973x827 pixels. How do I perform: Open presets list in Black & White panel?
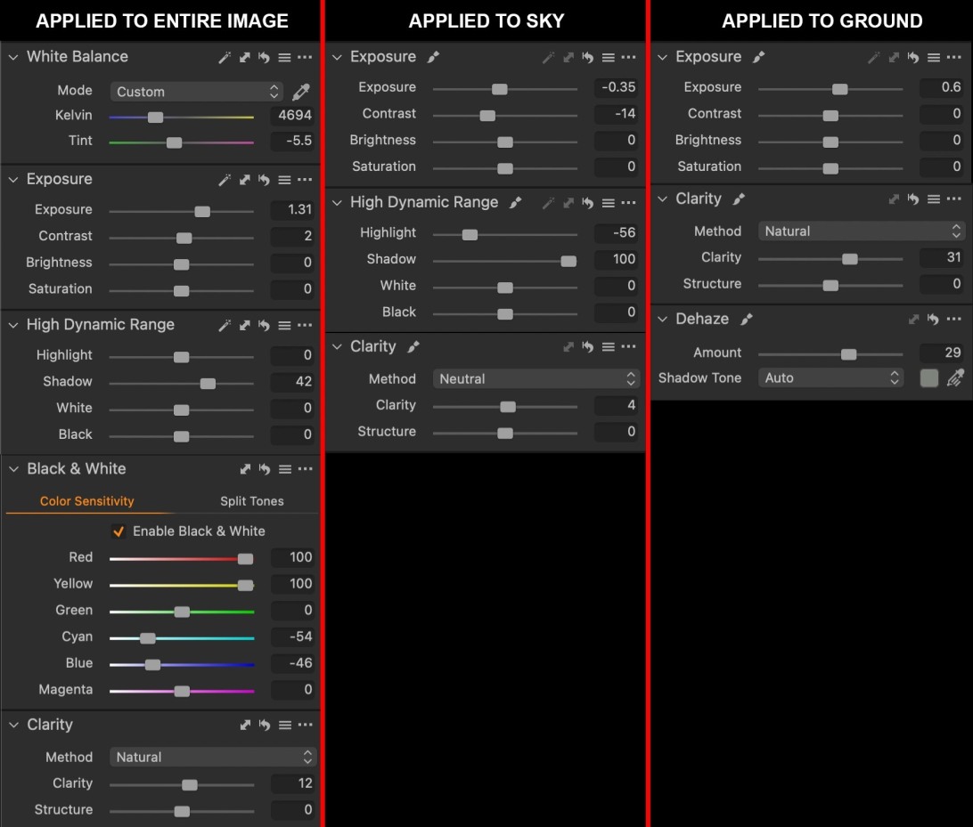tap(284, 469)
